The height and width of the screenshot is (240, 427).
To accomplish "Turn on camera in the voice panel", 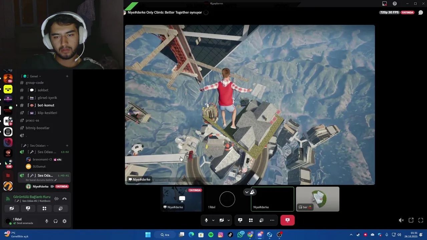I will click(12, 208).
